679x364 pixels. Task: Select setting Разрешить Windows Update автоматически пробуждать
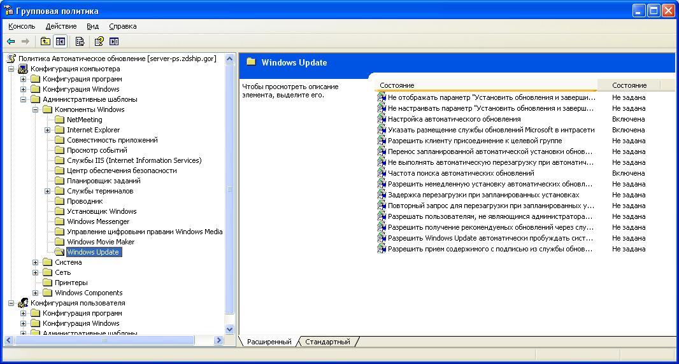pyautogui.click(x=490, y=238)
